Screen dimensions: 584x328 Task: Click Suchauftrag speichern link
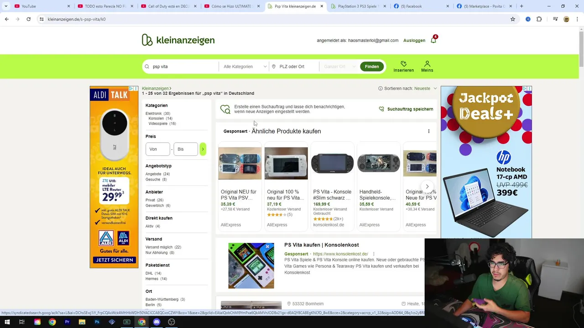410,109
